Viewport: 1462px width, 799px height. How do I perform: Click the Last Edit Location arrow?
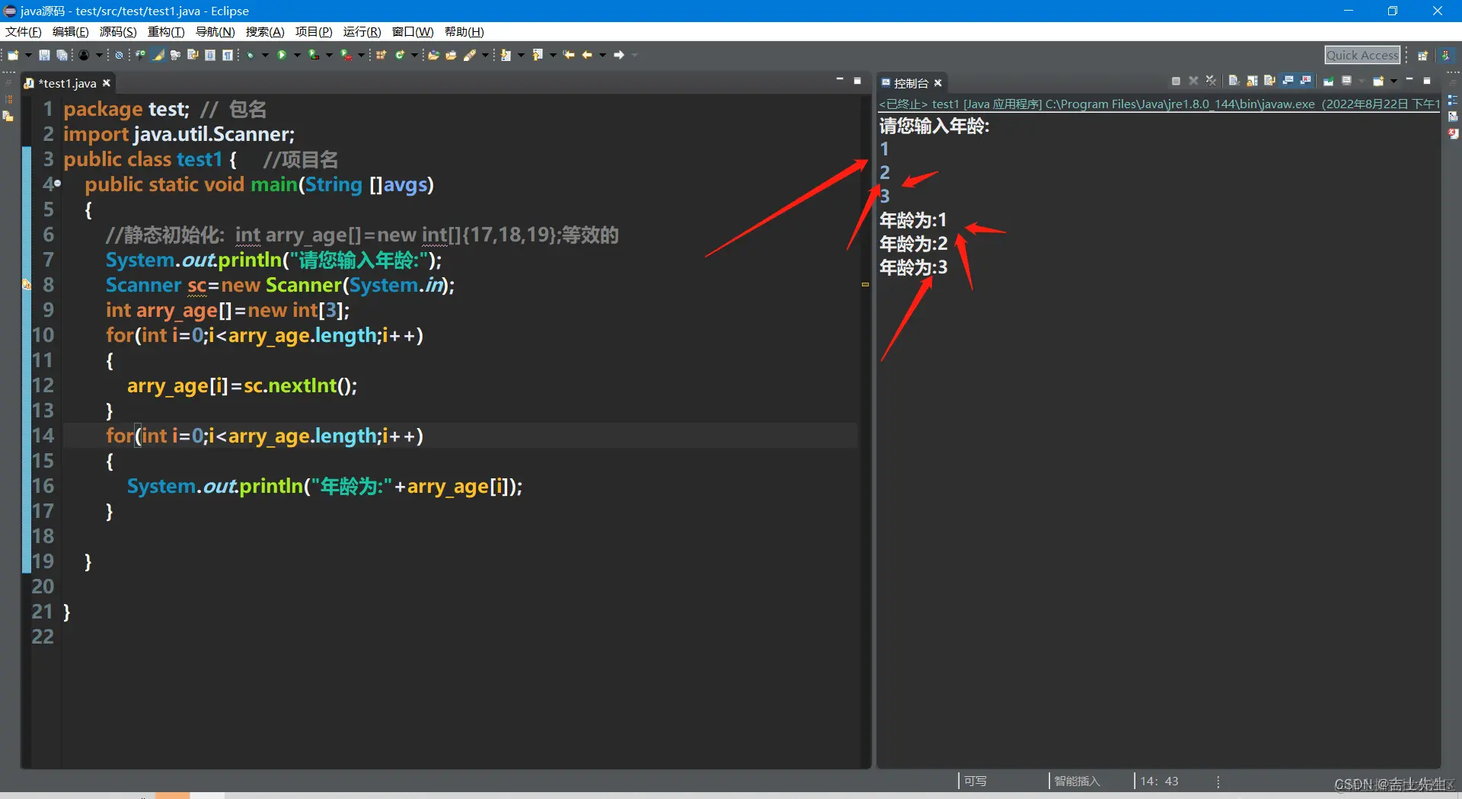tap(569, 55)
